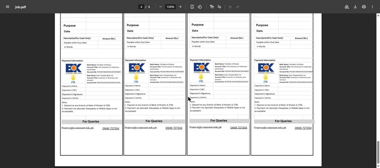Click 'Date' label in leftmost slip
This screenshot has width=380, height=168.
tap(67, 31)
